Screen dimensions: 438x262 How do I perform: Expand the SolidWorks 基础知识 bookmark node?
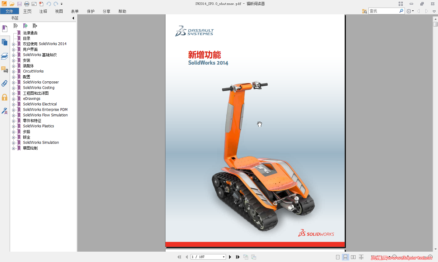pyautogui.click(x=13, y=55)
